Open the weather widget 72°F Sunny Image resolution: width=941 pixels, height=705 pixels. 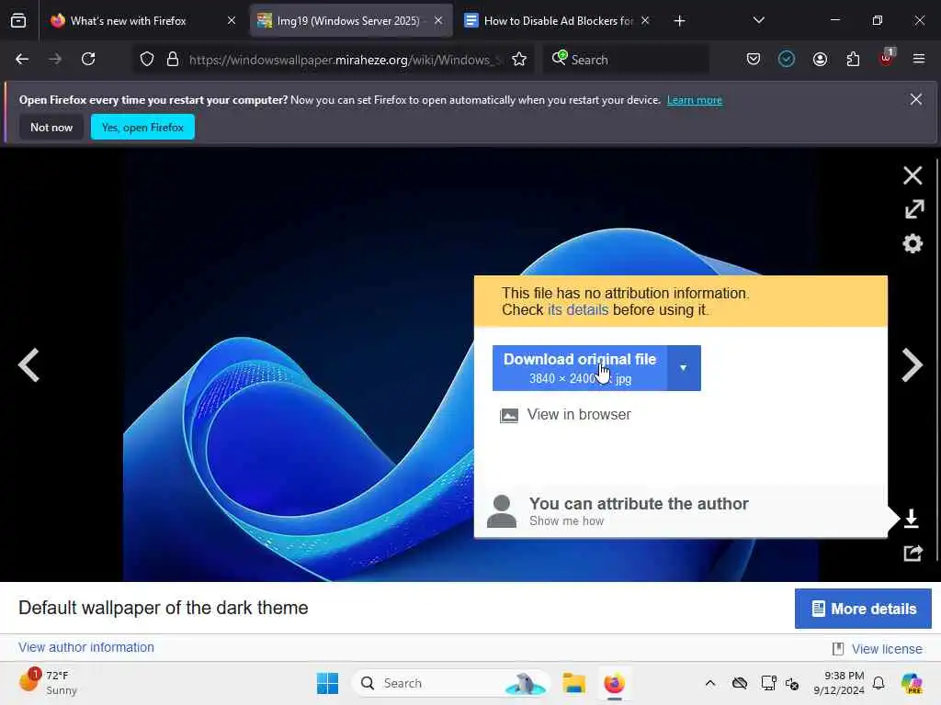point(48,683)
